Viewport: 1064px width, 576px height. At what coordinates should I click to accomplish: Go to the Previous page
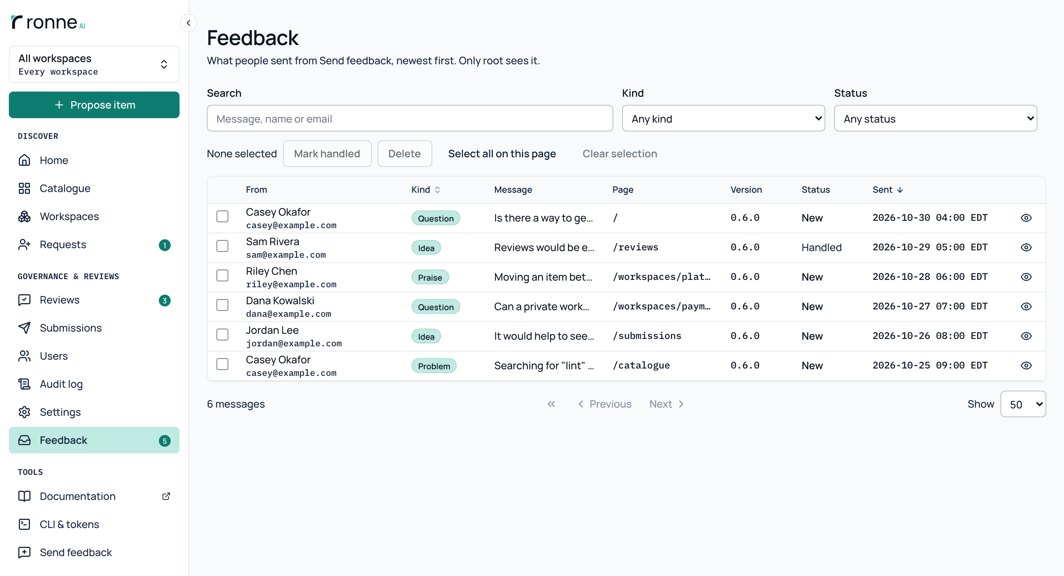pyautogui.click(x=604, y=404)
